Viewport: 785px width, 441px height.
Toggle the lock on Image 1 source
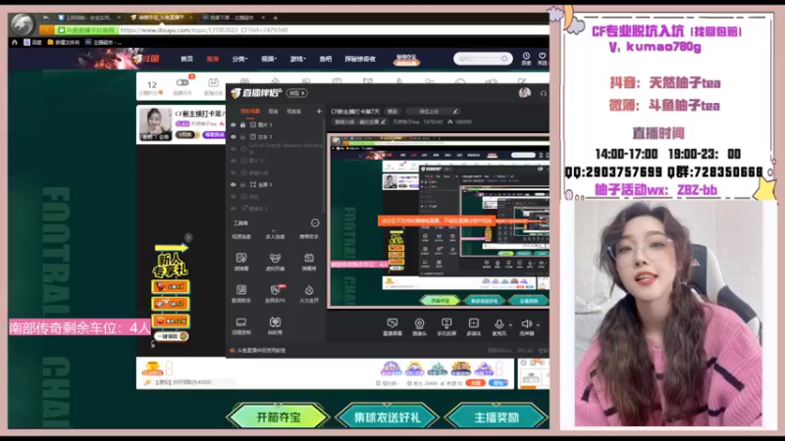(x=242, y=124)
